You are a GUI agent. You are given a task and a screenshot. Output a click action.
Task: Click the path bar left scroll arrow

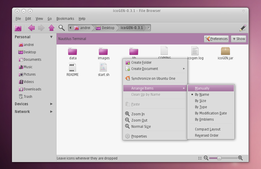70,28
